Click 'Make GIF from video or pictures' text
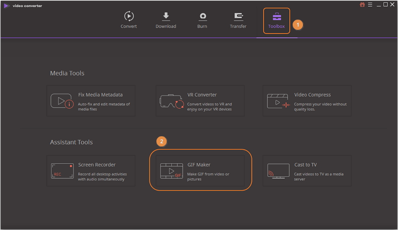 click(x=208, y=177)
